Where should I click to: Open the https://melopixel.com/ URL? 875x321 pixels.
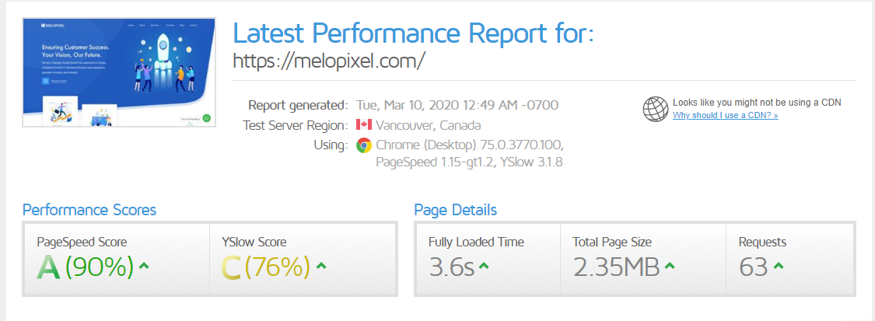(329, 61)
